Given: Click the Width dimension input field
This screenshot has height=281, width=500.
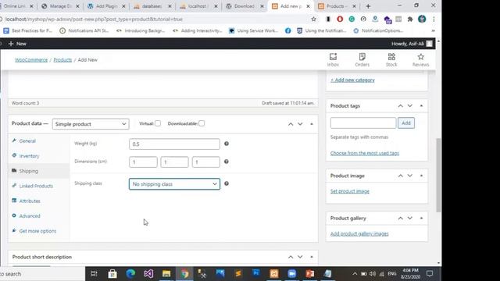Looking at the screenshot, I should pyautogui.click(x=174, y=162).
